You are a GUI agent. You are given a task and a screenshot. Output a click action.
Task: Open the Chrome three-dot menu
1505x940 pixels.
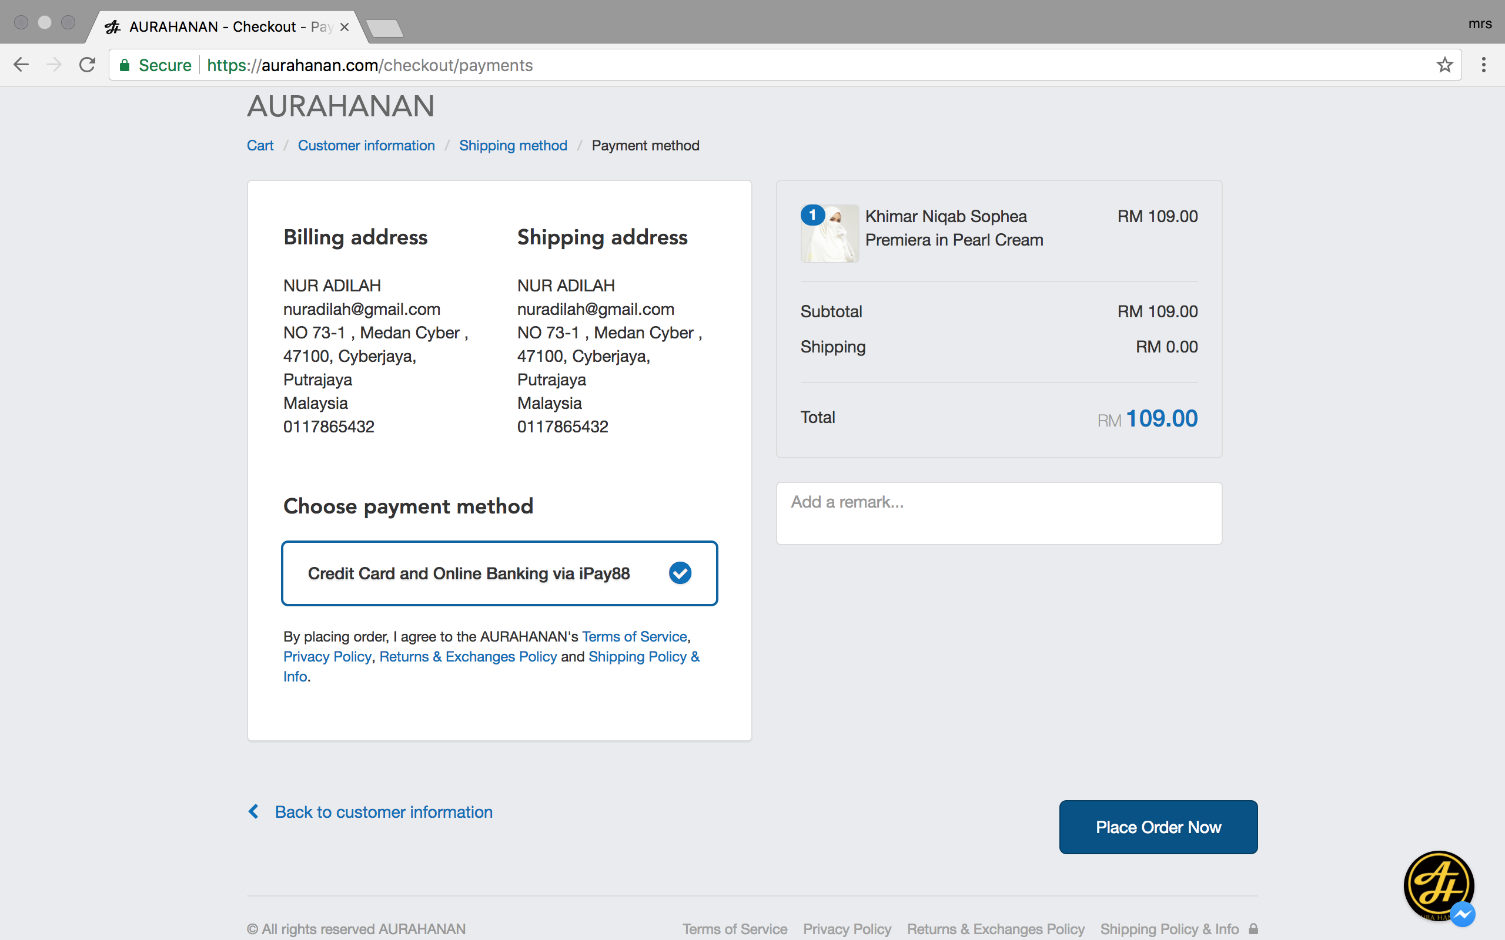point(1484,65)
